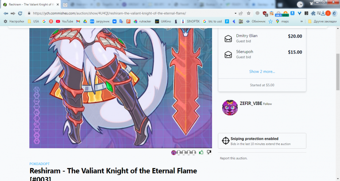This screenshot has height=181, width=340.
Task: Click the 56erupoh bidder name
Action: click(244, 52)
